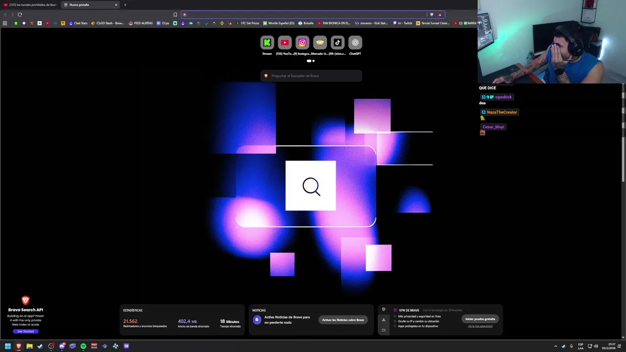Reload the page with the refresh icon
Image resolution: width=626 pixels, height=352 pixels.
click(x=20, y=15)
